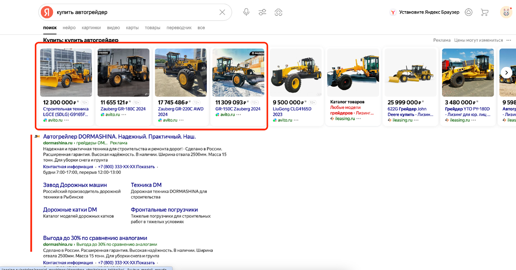
Task: Open Zauberg GR-180C 2024 listing link
Action: 123,109
